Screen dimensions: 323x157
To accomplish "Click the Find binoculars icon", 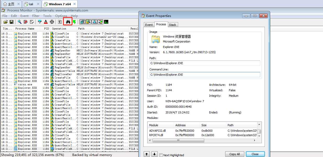I will [68, 22].
